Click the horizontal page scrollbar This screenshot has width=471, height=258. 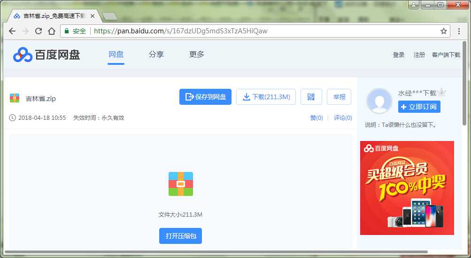[216, 252]
